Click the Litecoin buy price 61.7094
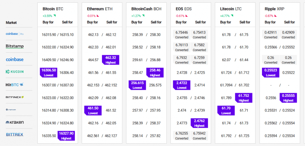The height and width of the screenshot is (146, 305). 226,85
